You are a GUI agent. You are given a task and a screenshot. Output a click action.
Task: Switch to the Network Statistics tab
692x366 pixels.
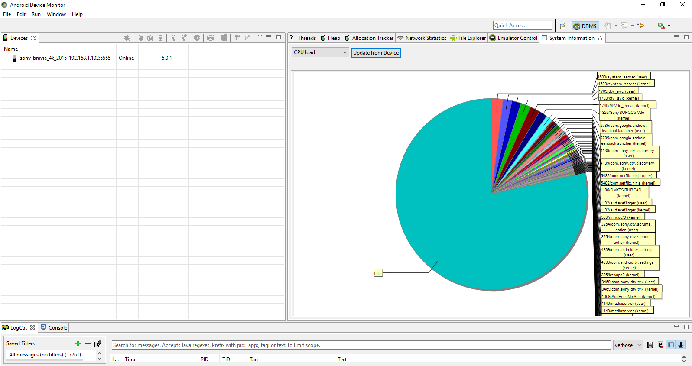point(422,38)
